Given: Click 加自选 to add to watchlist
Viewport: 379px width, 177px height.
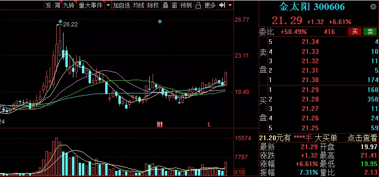Looking at the screenshot, I should point(122,5).
